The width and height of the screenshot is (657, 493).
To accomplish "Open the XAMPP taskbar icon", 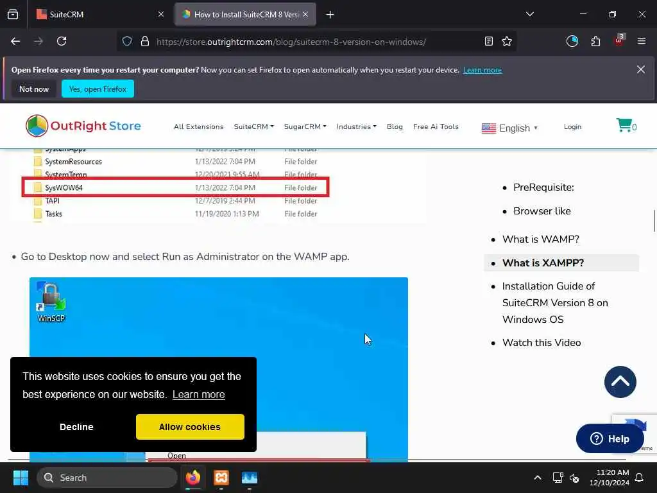I will (x=221, y=478).
